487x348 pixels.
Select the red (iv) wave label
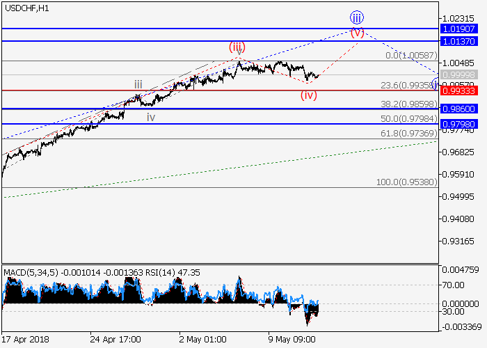point(308,95)
